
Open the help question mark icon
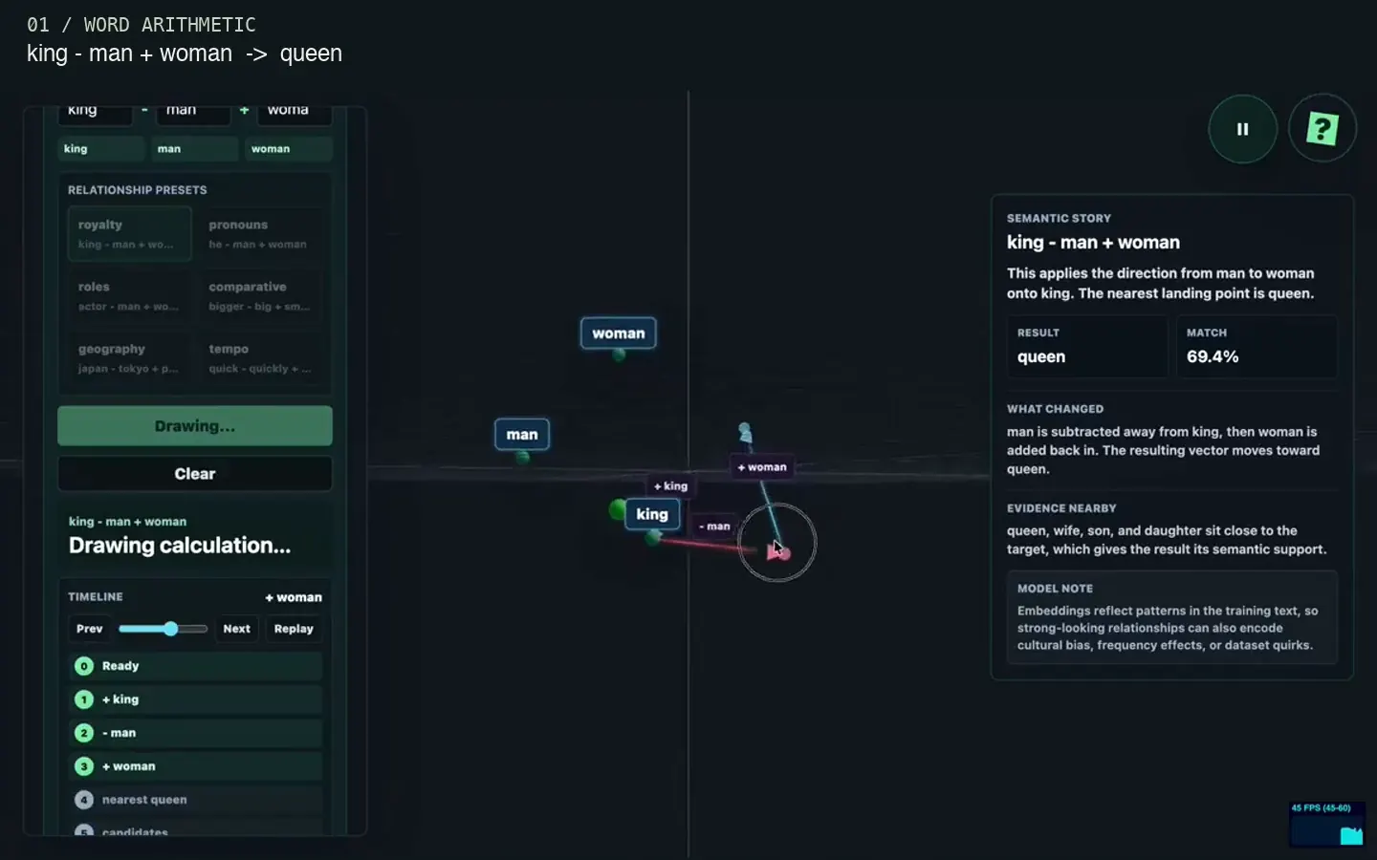tap(1322, 128)
